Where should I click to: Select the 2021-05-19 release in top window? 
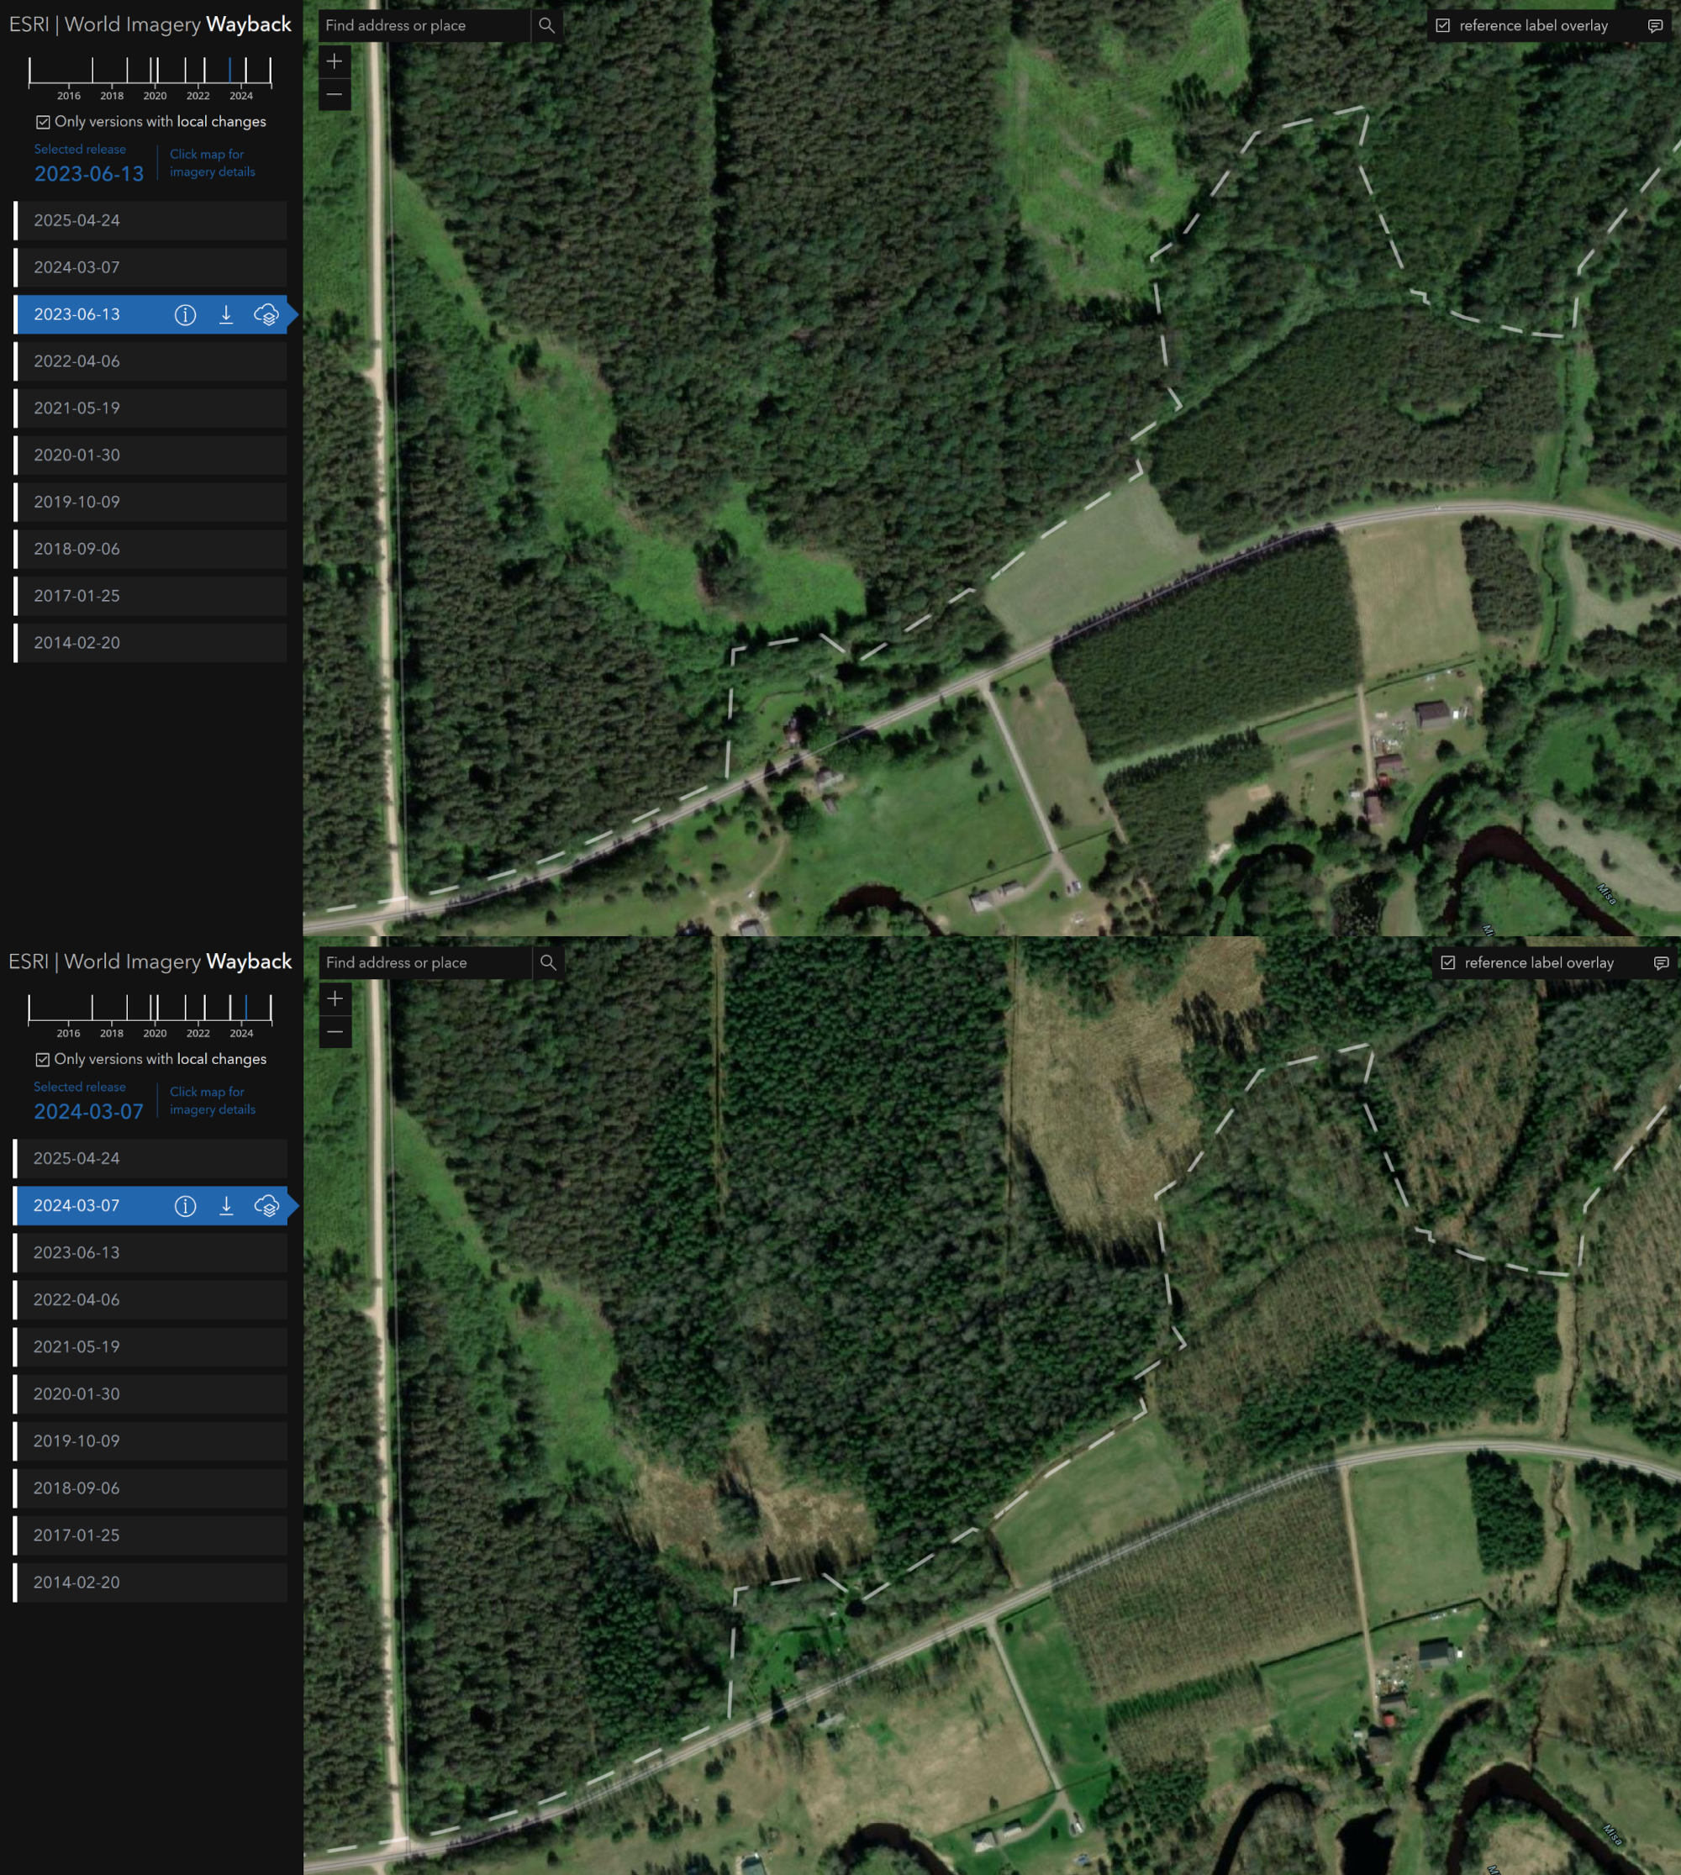pyautogui.click(x=150, y=408)
